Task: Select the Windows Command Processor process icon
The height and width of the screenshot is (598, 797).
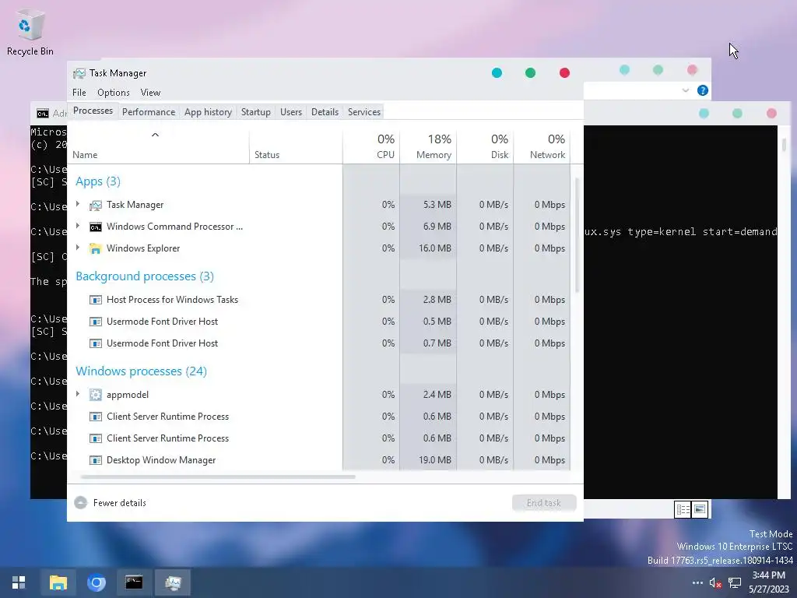Action: [x=96, y=227]
